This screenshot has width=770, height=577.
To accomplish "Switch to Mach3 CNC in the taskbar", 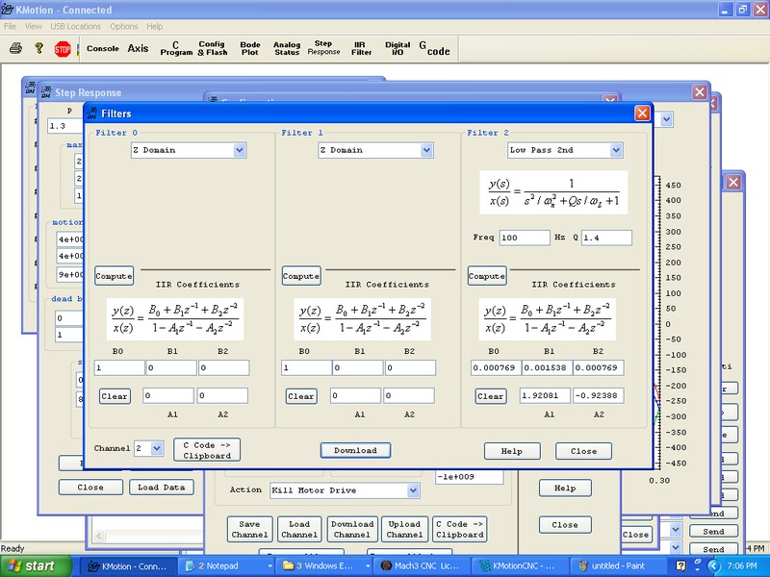I will pyautogui.click(x=422, y=566).
